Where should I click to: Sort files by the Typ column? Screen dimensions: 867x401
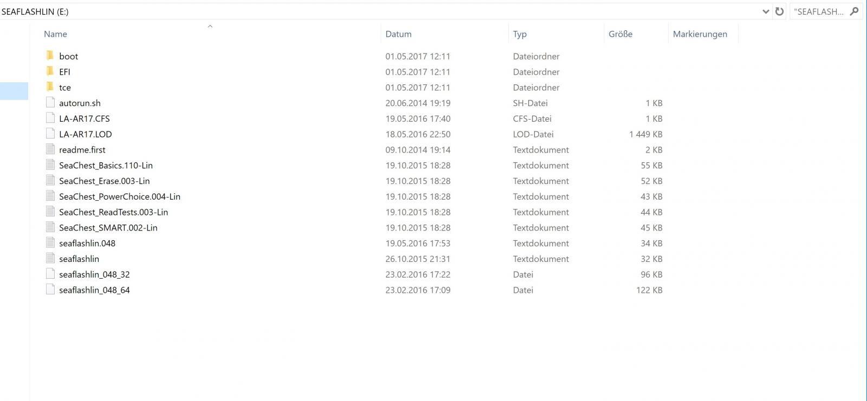(x=520, y=34)
